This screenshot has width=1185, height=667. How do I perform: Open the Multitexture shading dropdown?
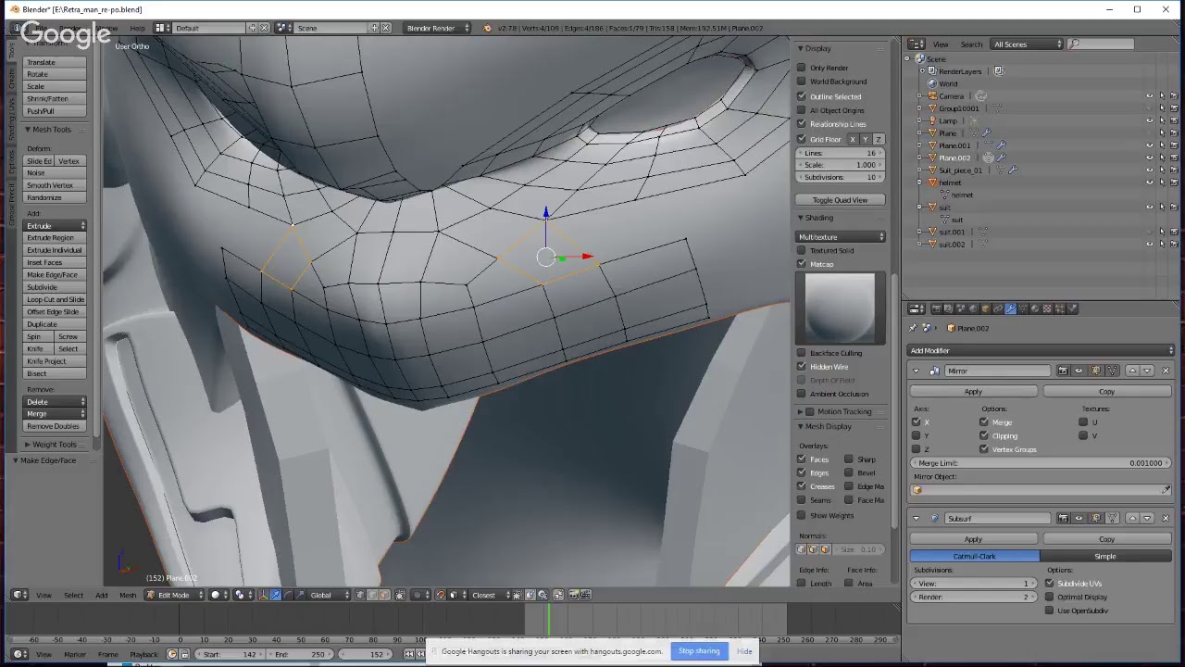click(x=841, y=237)
